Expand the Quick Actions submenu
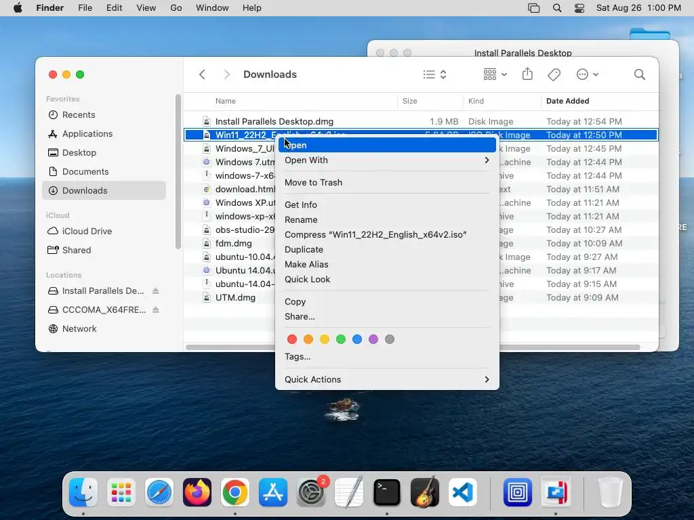 click(x=387, y=379)
